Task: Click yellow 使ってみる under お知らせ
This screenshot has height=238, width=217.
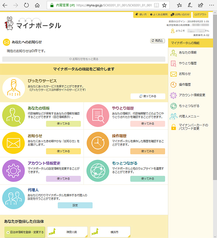Action: pos(63,151)
